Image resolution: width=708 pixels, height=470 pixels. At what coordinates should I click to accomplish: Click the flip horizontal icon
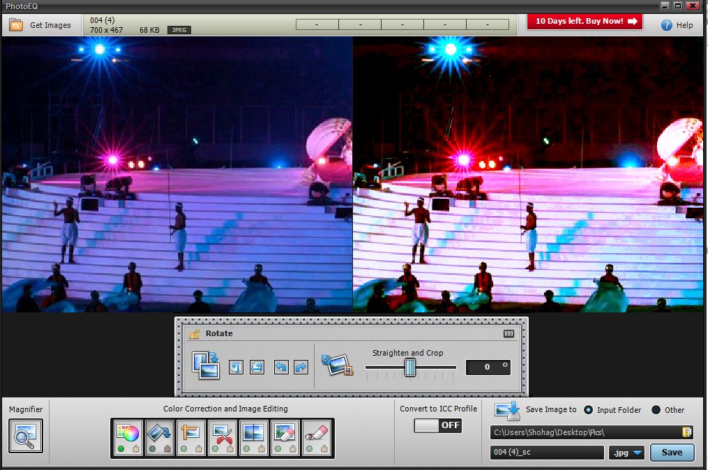(236, 367)
